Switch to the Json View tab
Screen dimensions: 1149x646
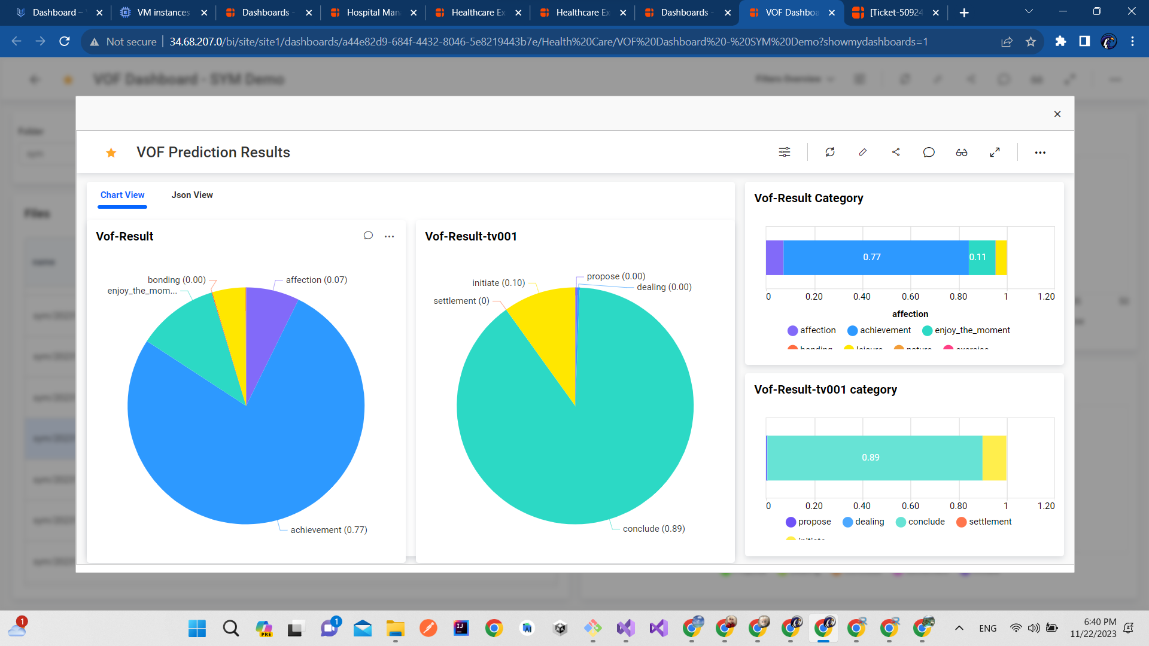(x=192, y=195)
